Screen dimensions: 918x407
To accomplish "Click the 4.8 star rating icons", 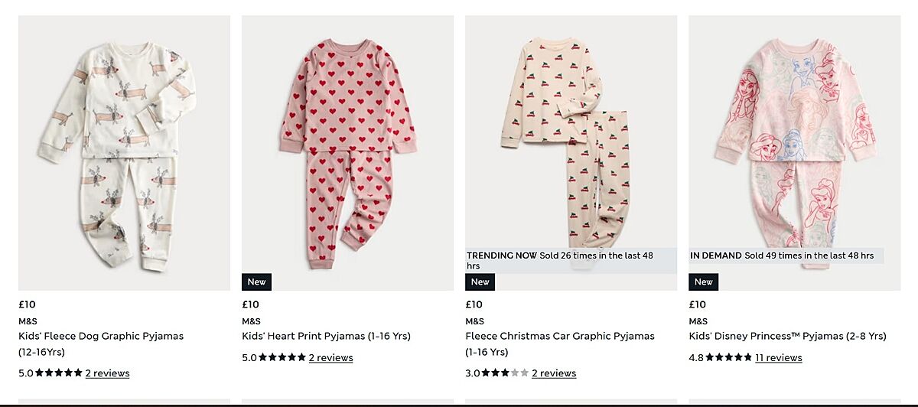I will pos(729,357).
